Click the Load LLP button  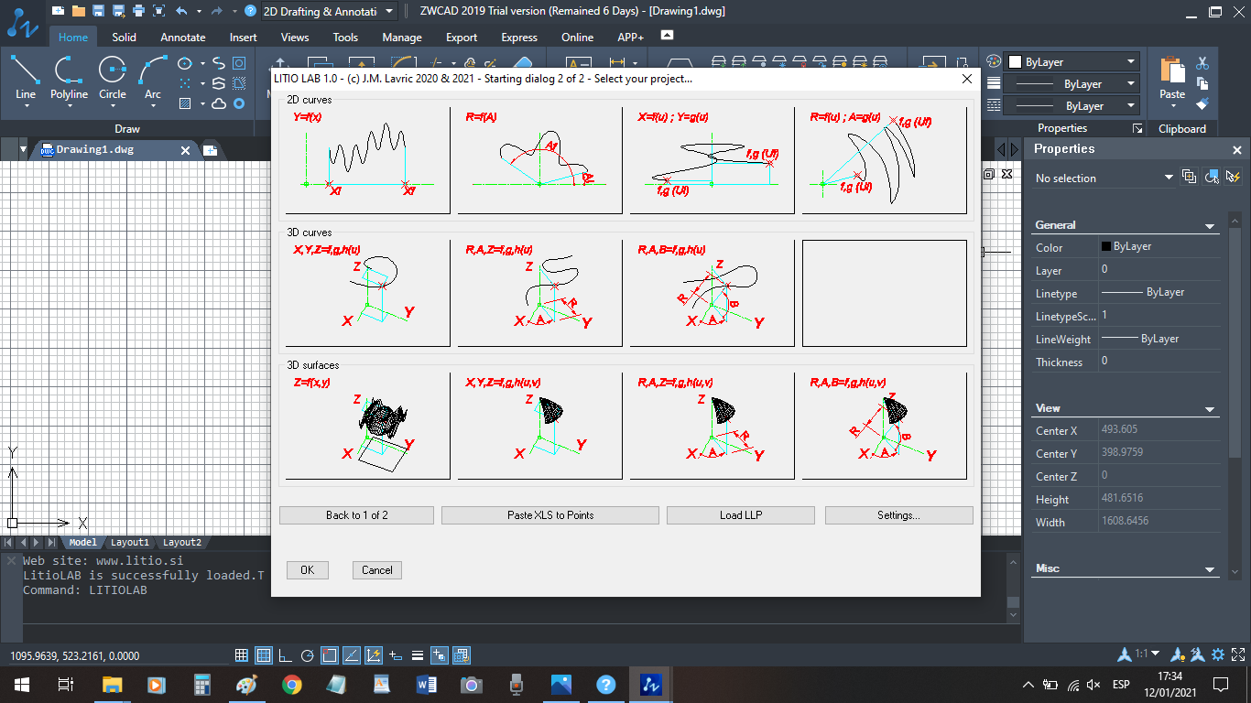point(740,515)
